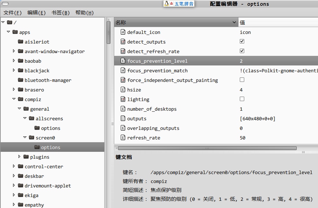The image size is (318, 208).
Task: Click the screen0 folder icon
Action: [x=32, y=137]
